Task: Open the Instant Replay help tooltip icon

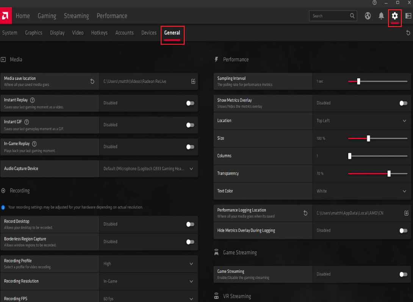Action: click(x=33, y=100)
